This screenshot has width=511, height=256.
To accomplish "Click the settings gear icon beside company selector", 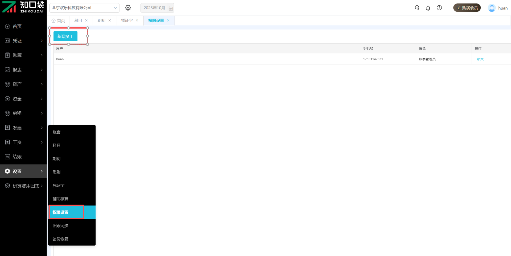I will pos(128,8).
